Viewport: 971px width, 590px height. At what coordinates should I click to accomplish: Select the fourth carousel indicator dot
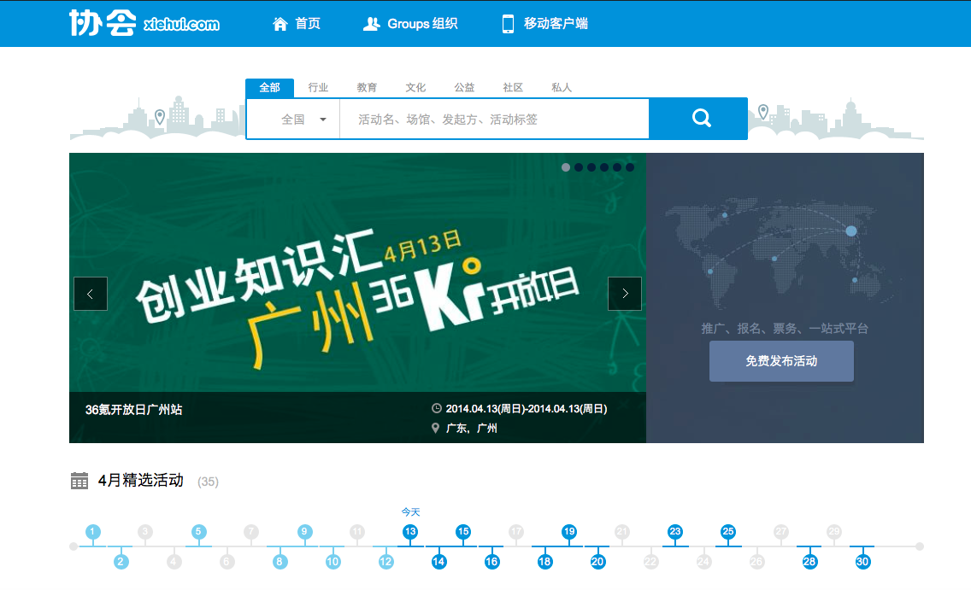click(604, 167)
